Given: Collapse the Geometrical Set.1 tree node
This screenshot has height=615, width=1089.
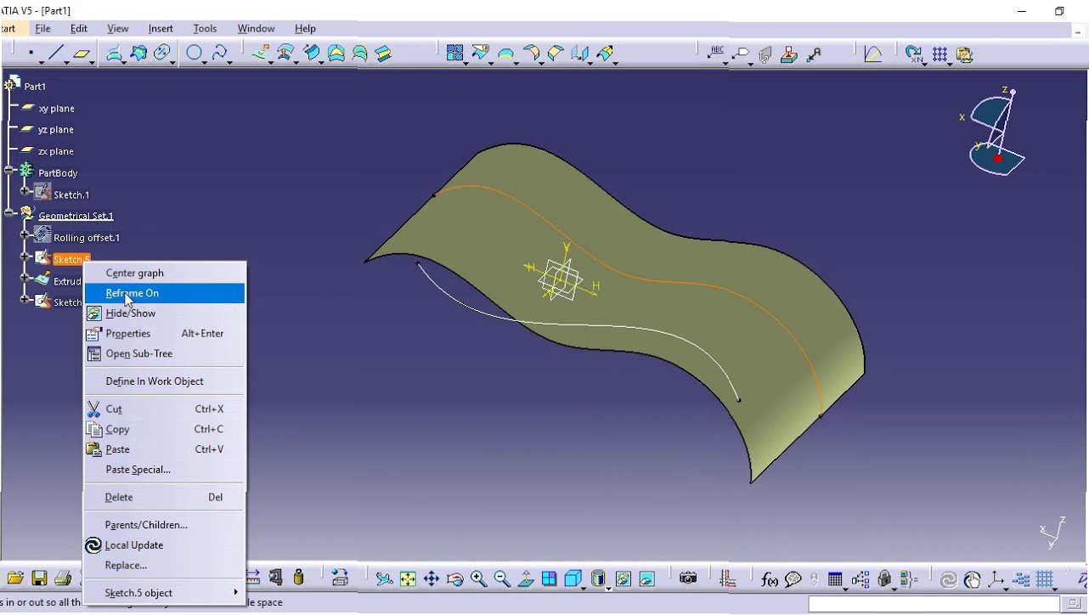Looking at the screenshot, I should [10, 213].
